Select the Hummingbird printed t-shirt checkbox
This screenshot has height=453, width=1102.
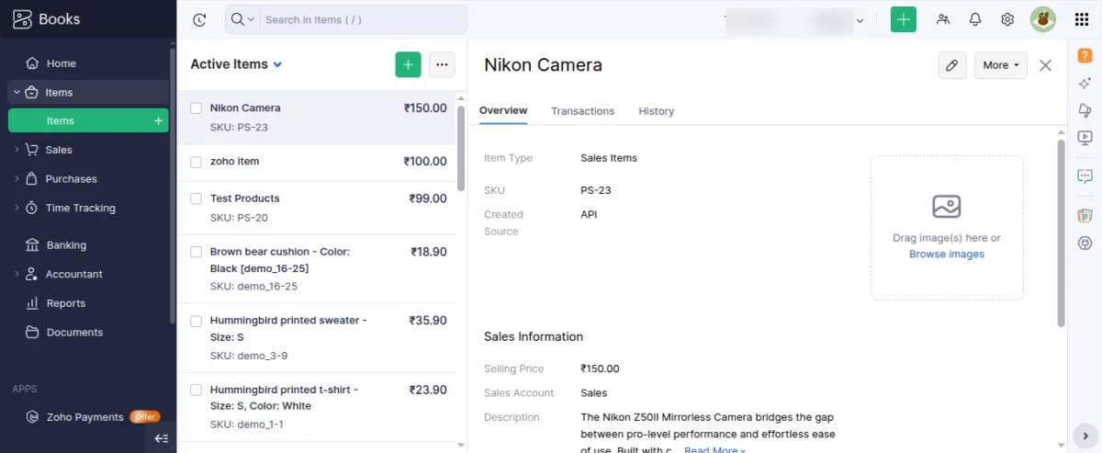196,390
